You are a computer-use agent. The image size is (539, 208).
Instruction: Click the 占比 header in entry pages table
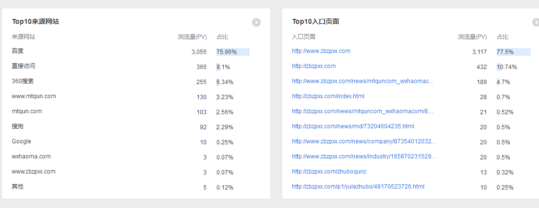coord(502,37)
